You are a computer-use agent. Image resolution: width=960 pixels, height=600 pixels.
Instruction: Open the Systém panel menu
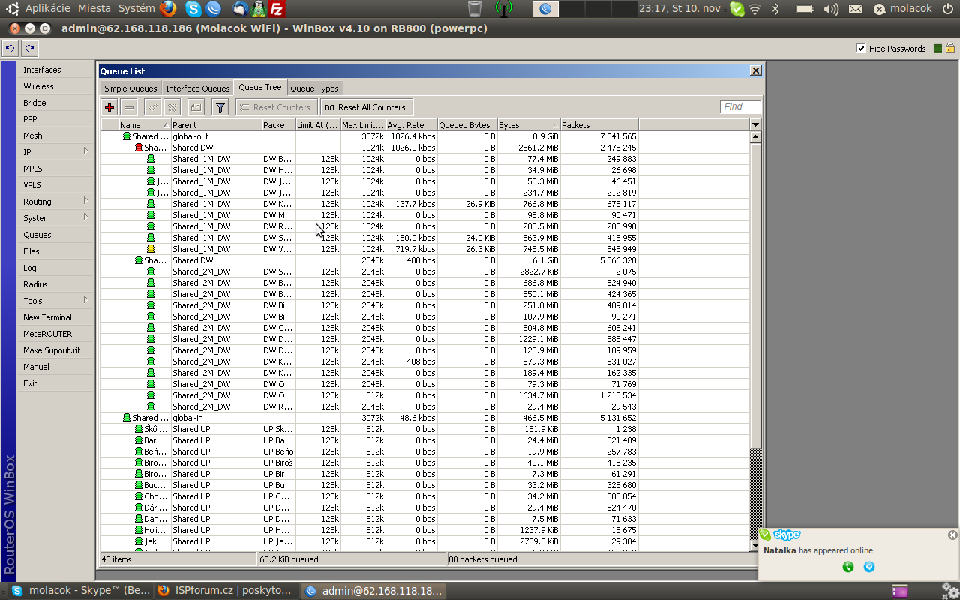click(137, 9)
